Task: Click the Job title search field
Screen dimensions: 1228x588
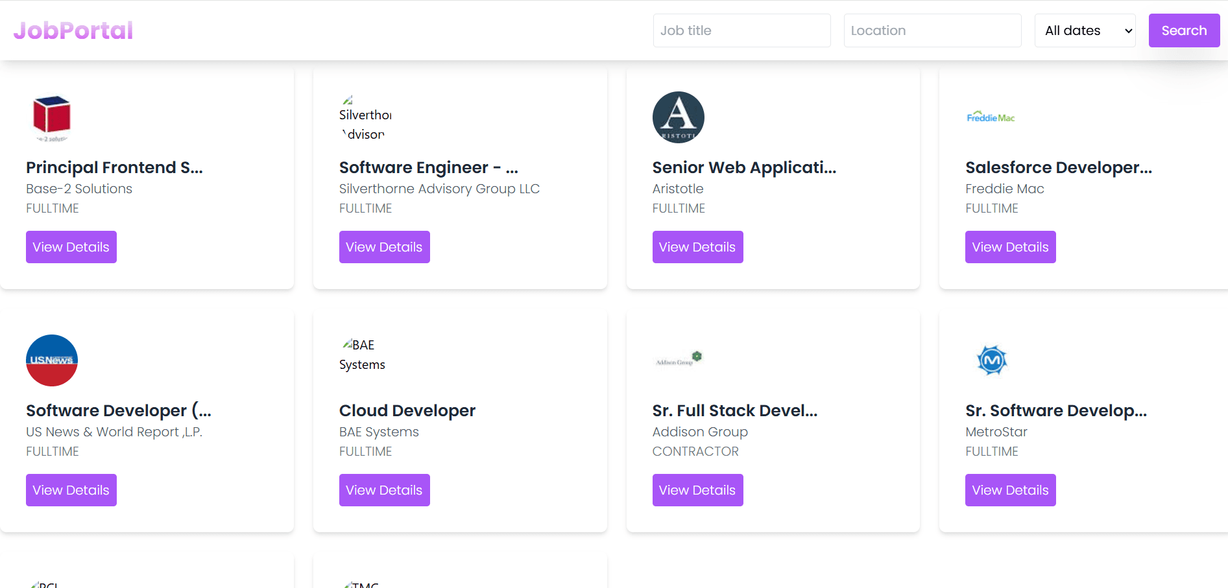Action: pyautogui.click(x=741, y=30)
